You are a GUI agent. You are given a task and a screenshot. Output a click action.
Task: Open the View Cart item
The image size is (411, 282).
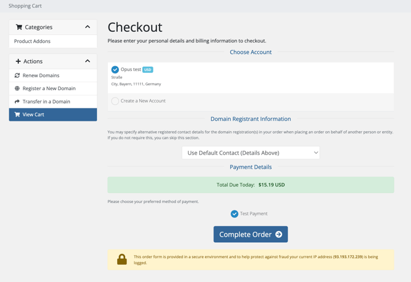(x=53, y=115)
